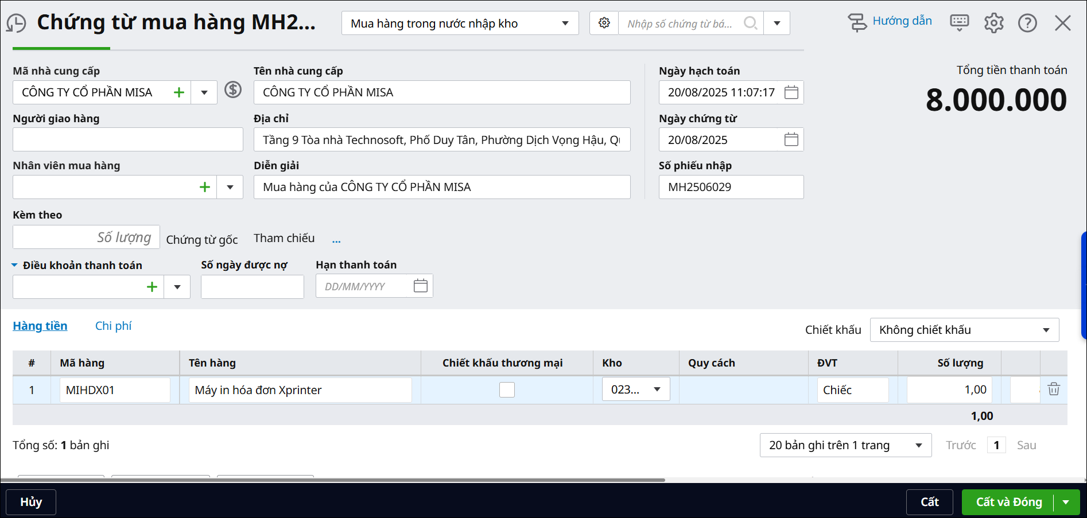1087x518 pixels.
Task: Switch to the Hàng tiền tab
Action: coord(40,326)
